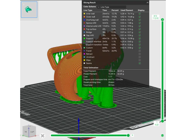Click the Travel time 52m21s
The width and height of the screenshot is (186, 140).
[x=106, y=51]
